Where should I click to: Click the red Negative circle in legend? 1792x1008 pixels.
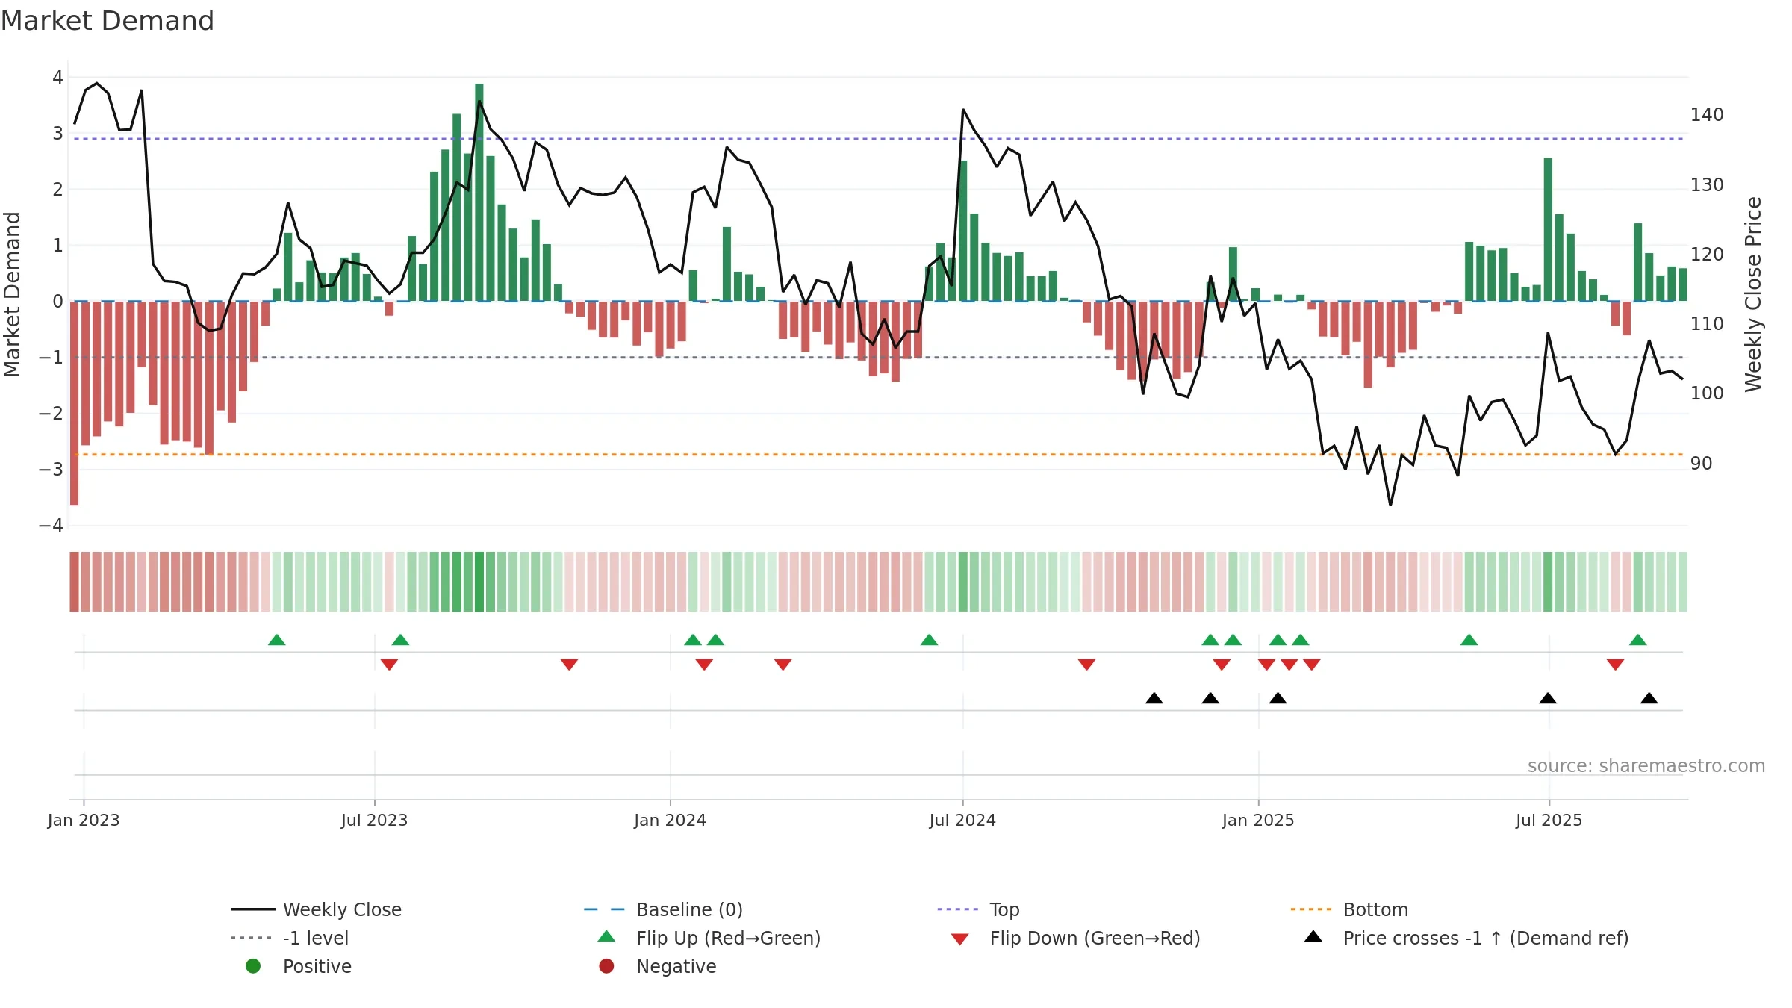tap(606, 966)
